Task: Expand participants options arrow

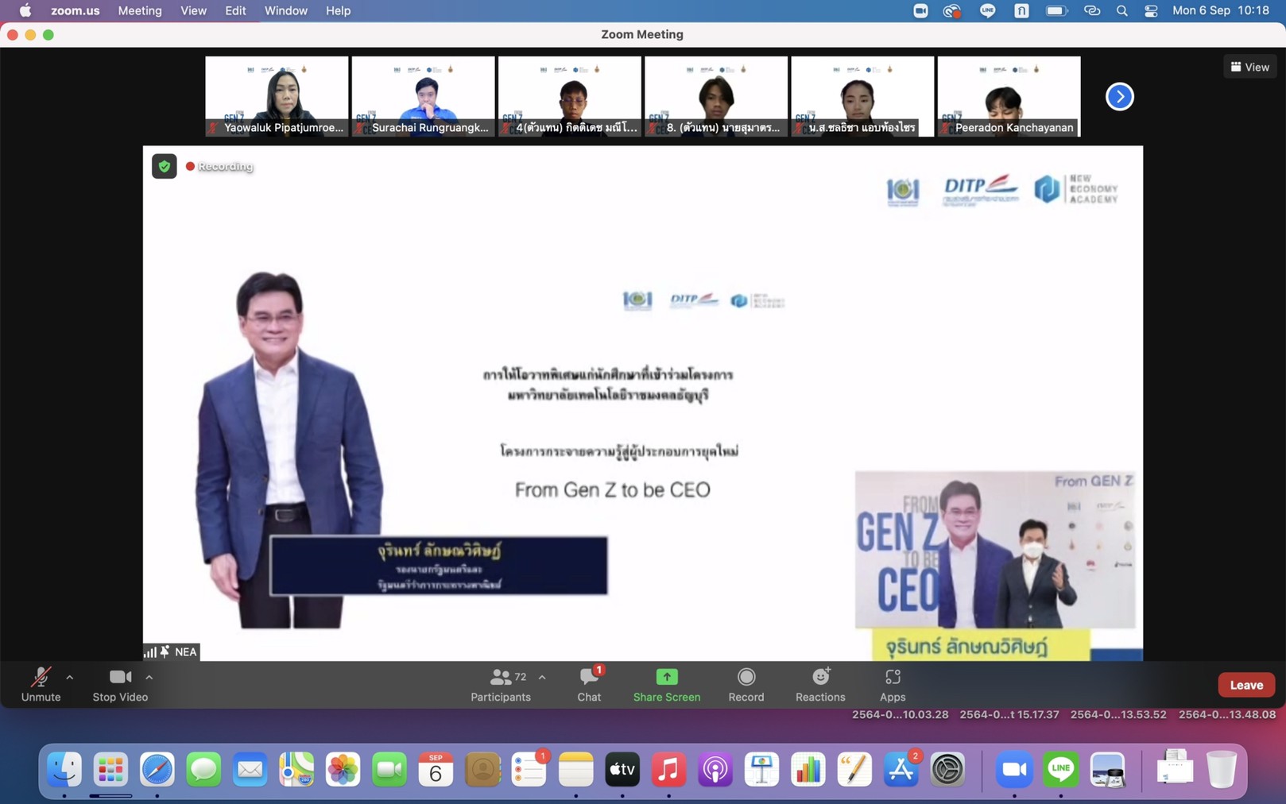Action: click(542, 678)
